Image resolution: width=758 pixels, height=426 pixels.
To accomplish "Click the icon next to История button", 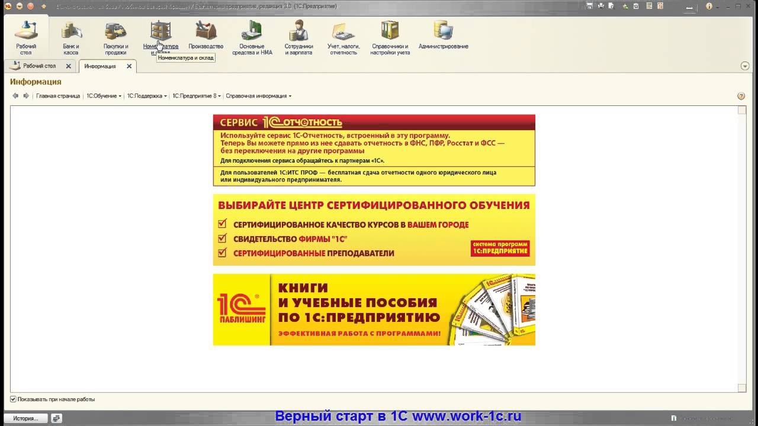I will pyautogui.click(x=56, y=418).
